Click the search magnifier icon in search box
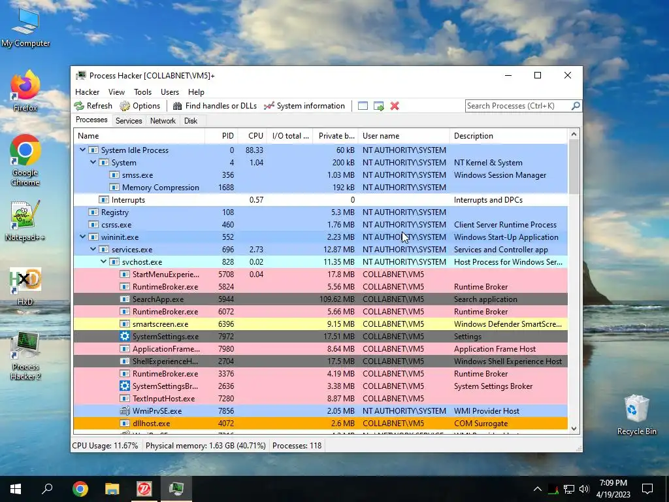 point(576,105)
